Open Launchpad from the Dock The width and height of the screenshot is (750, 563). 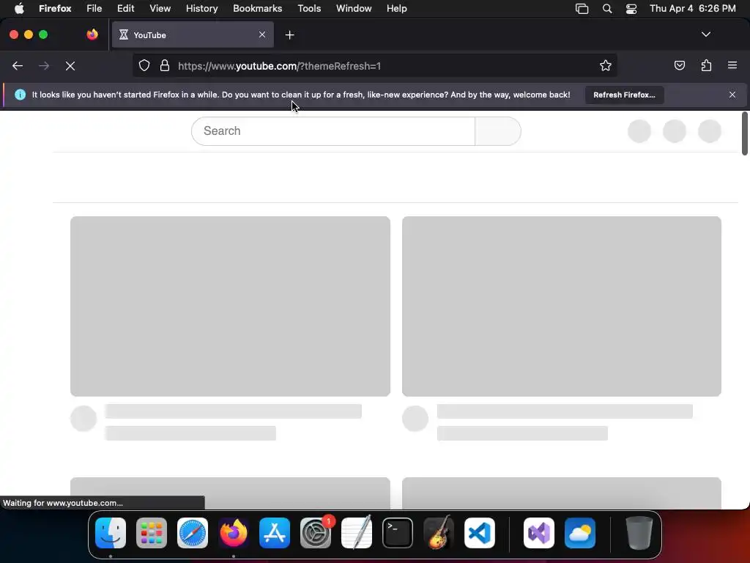[x=152, y=533]
